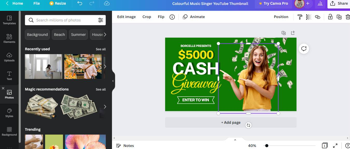Open the user profile avatar
Image resolution: width=350 pixels, height=149 pixels.
tap(299, 4)
